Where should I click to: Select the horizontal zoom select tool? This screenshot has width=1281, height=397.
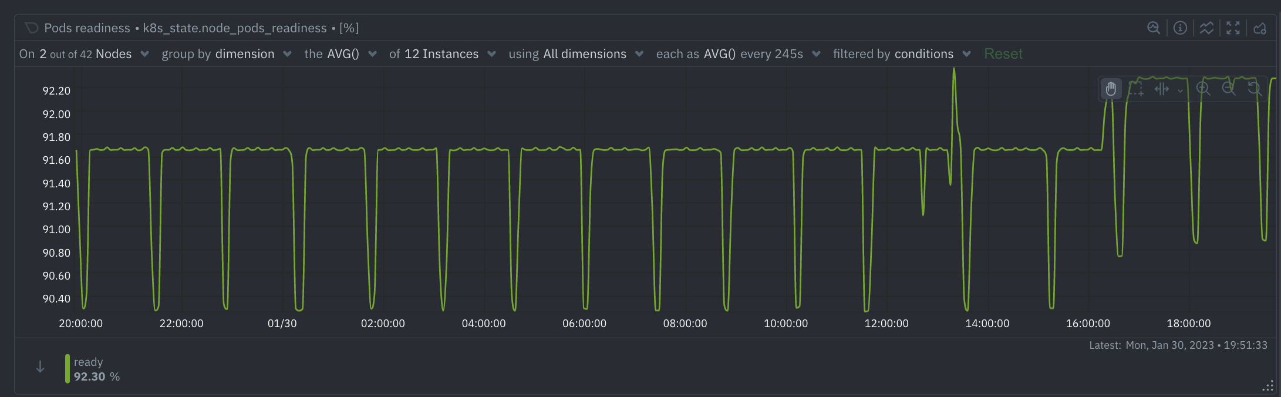click(1162, 89)
